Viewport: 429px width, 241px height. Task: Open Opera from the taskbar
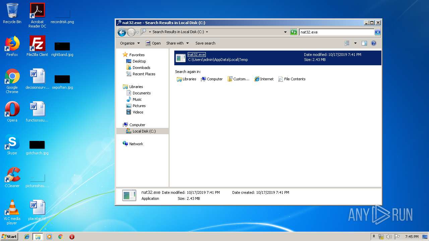tap(72, 237)
